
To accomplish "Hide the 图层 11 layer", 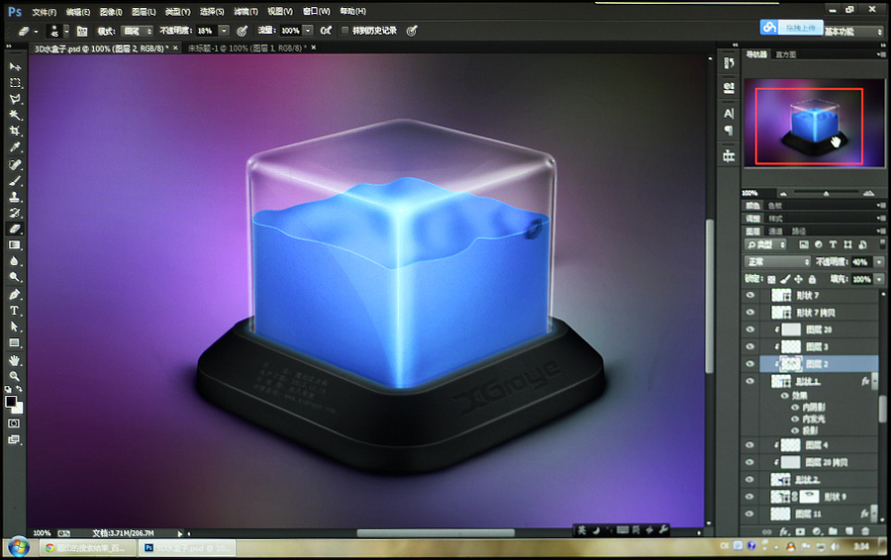I will click(x=750, y=513).
